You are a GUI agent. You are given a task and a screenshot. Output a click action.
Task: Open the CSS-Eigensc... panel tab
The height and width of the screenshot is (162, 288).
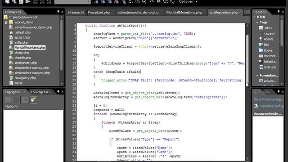(41, 92)
